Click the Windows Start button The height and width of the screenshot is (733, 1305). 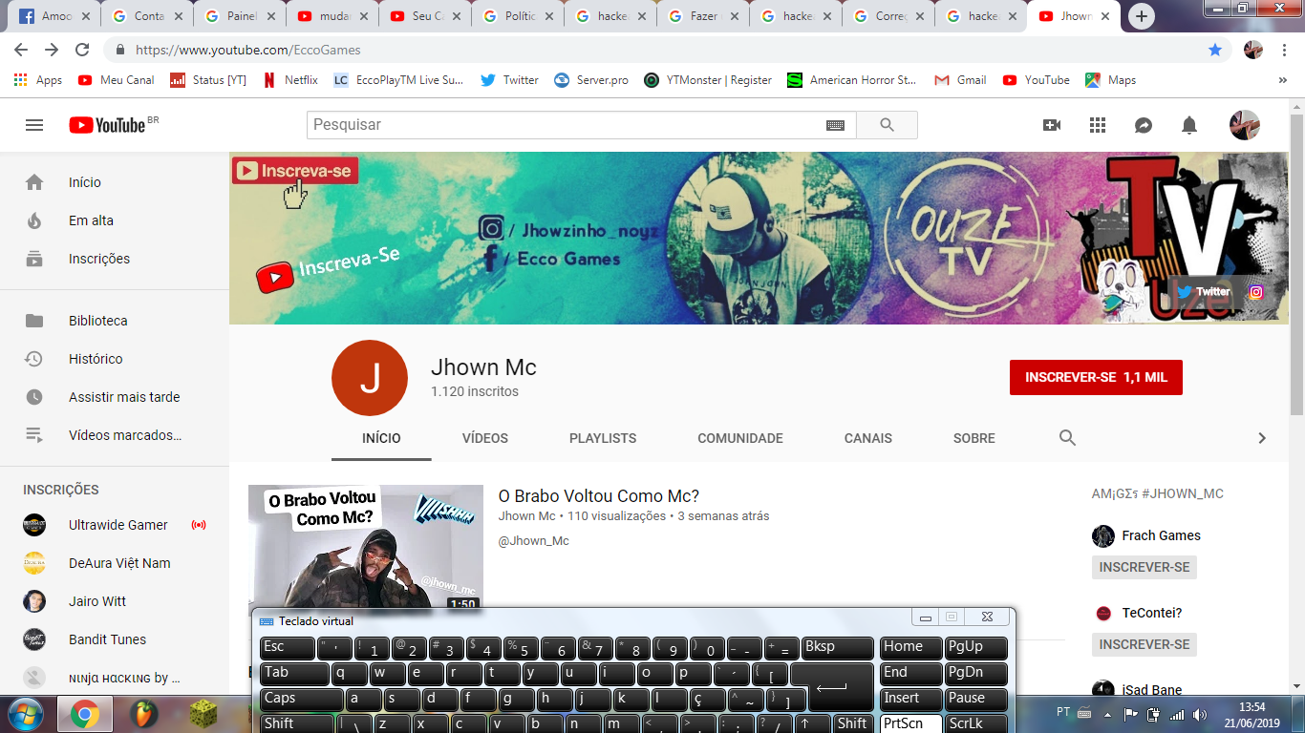coord(25,714)
